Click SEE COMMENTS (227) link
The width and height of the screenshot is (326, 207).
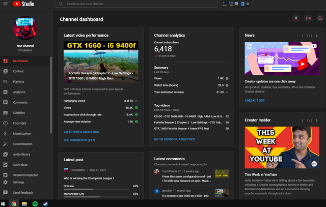pos(79,140)
